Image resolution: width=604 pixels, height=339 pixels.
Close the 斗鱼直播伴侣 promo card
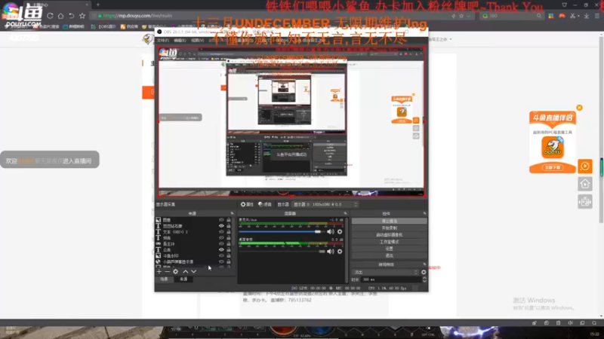coord(579,108)
